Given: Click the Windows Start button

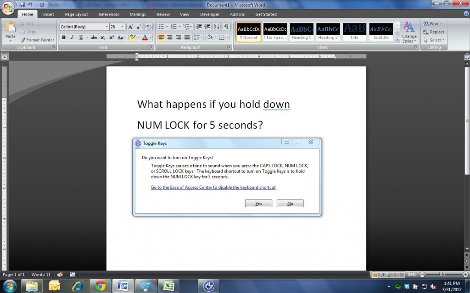Looking at the screenshot, I should [x=10, y=287].
